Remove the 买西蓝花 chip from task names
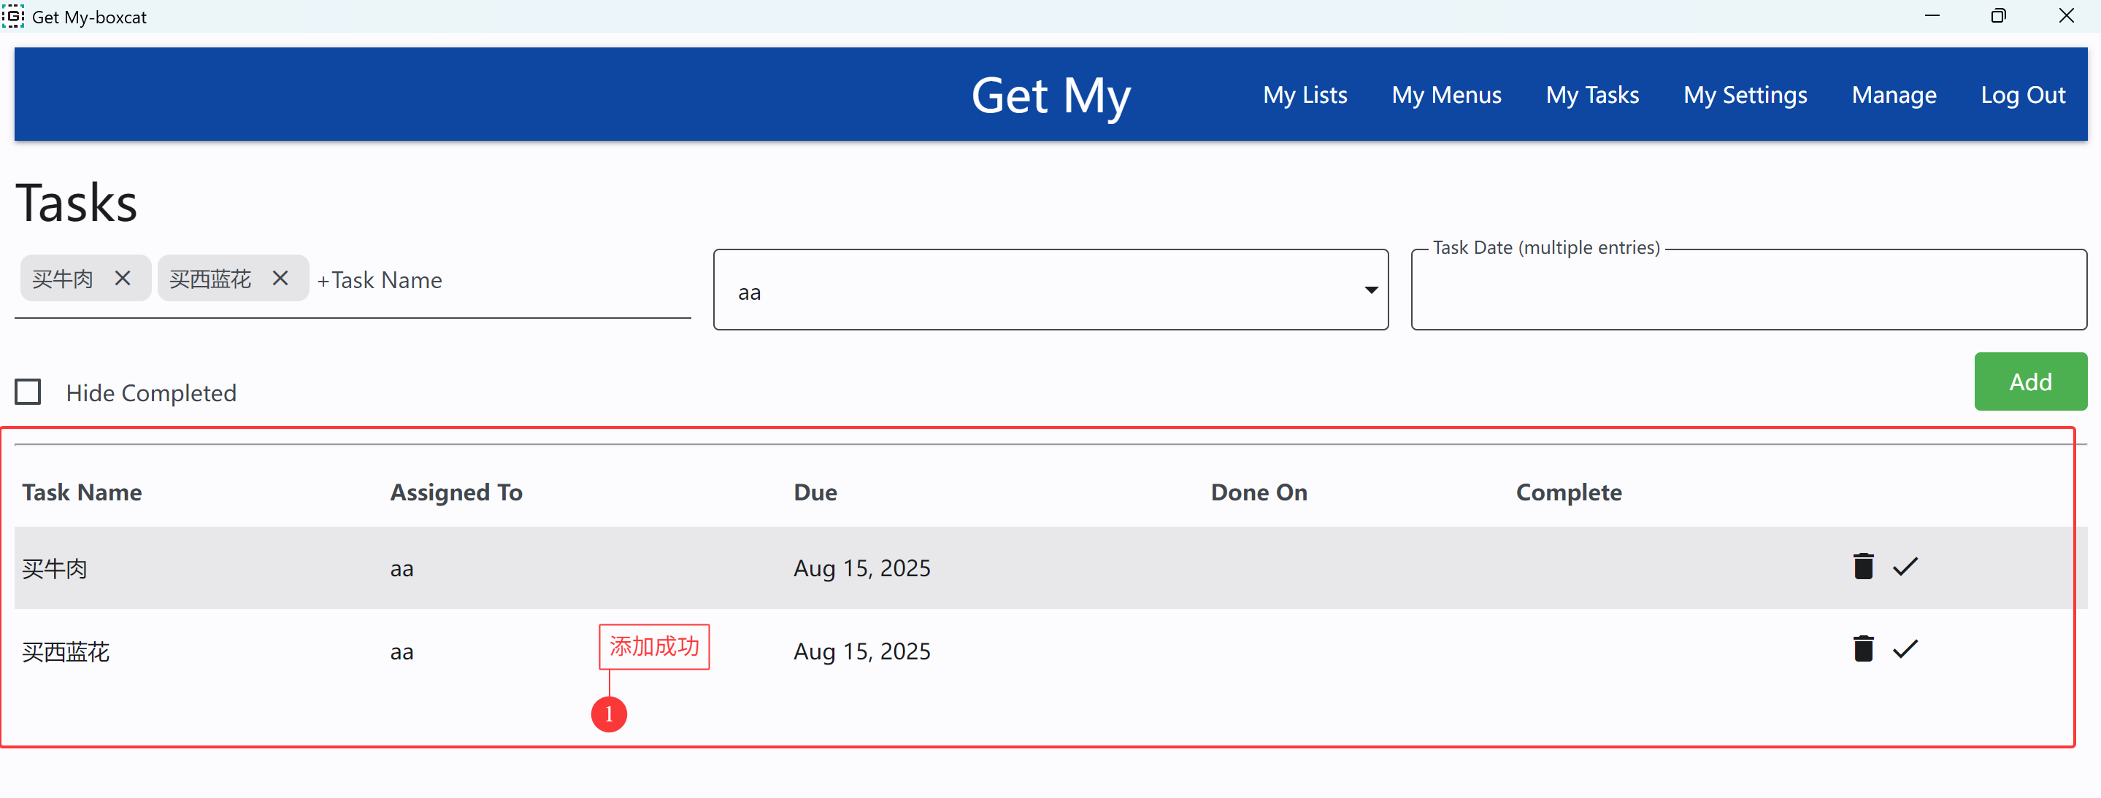 [280, 279]
